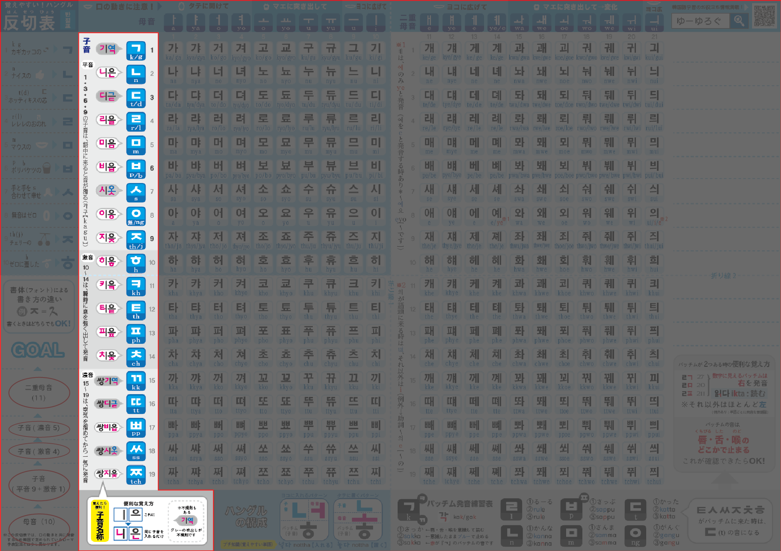This screenshot has width=781, height=551.
Task: Click the GOAL label
Action: click(38, 350)
